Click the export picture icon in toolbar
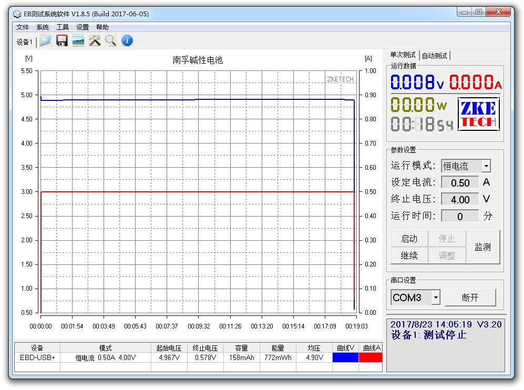This screenshot has height=390, width=524. [x=78, y=41]
